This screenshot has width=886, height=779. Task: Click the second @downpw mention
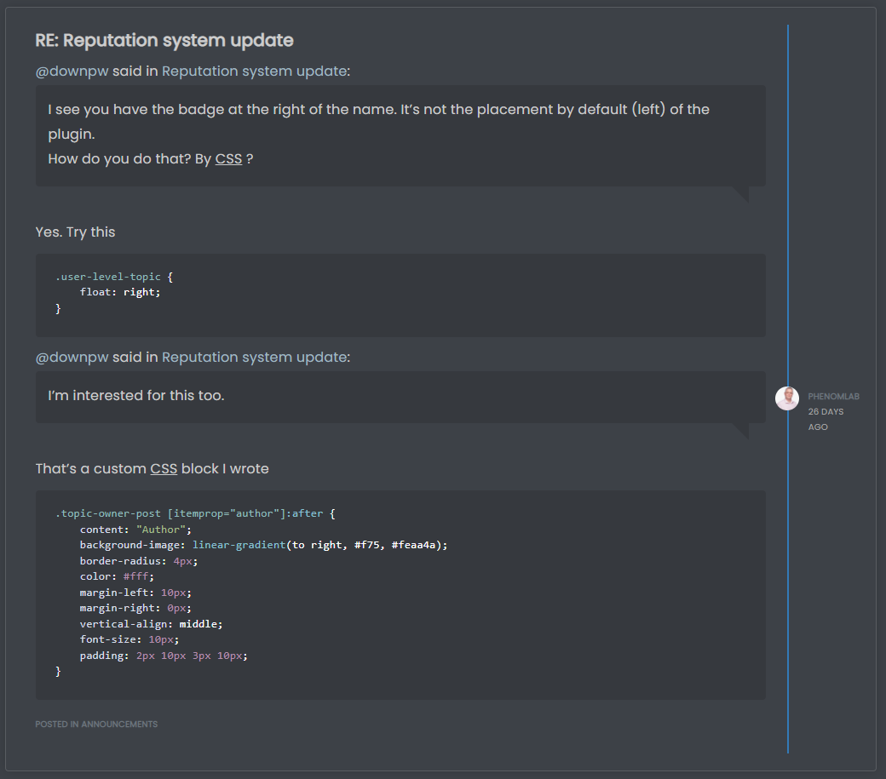(x=72, y=358)
